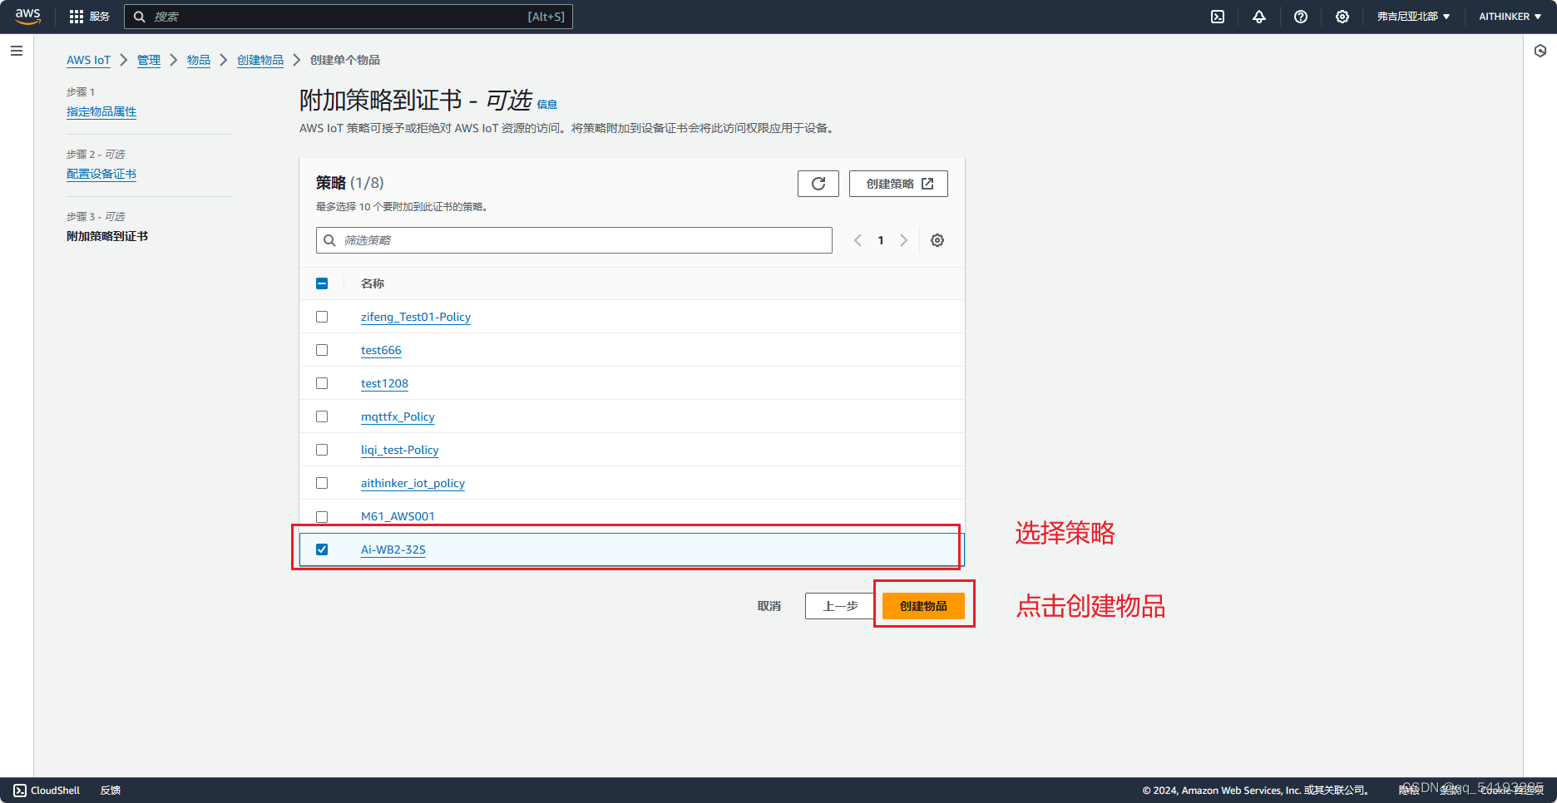Open the Ai-WB2-32S policy link
Screen dimensions: 1557x803
pos(393,549)
